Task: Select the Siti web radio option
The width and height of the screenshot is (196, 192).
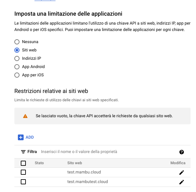Action: click(17, 50)
